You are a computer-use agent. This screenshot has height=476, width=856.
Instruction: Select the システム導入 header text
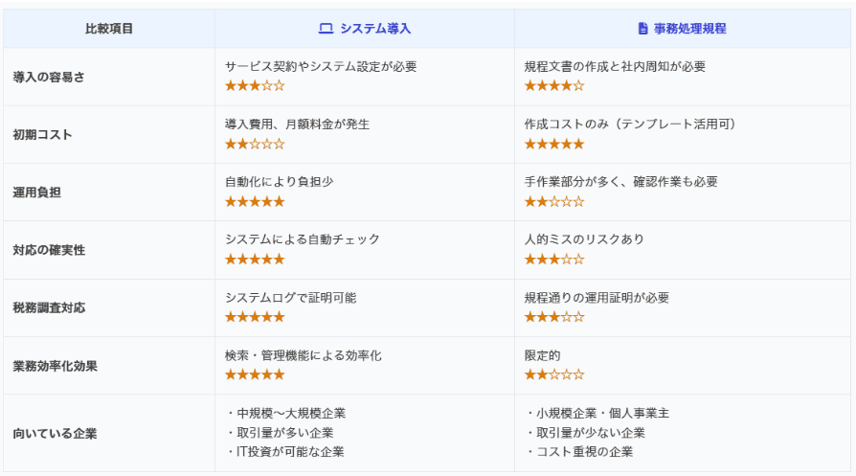coord(375,29)
